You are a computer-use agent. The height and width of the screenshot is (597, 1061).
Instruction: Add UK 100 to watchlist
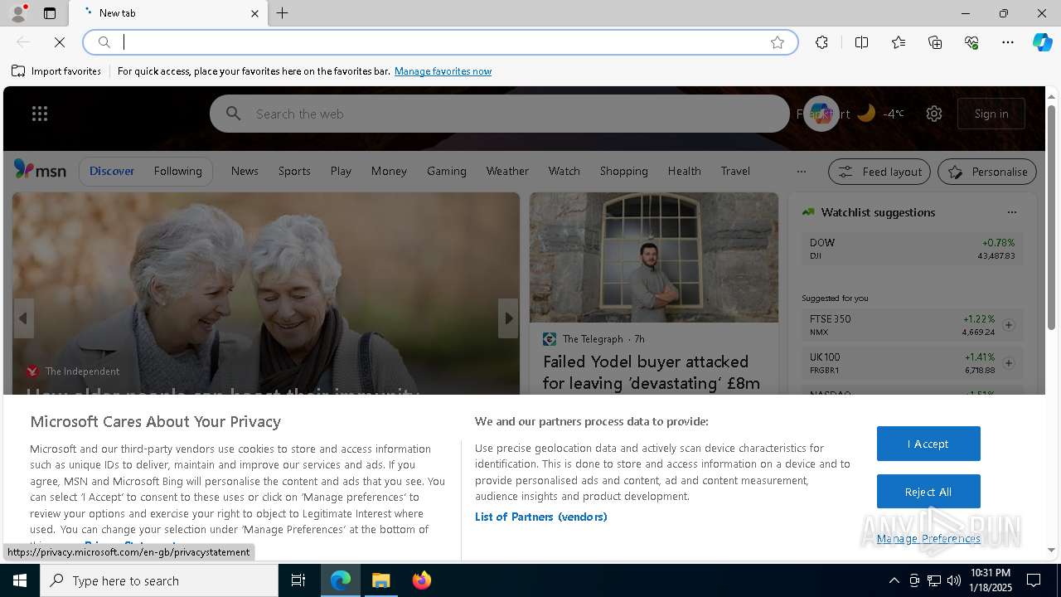point(1009,363)
